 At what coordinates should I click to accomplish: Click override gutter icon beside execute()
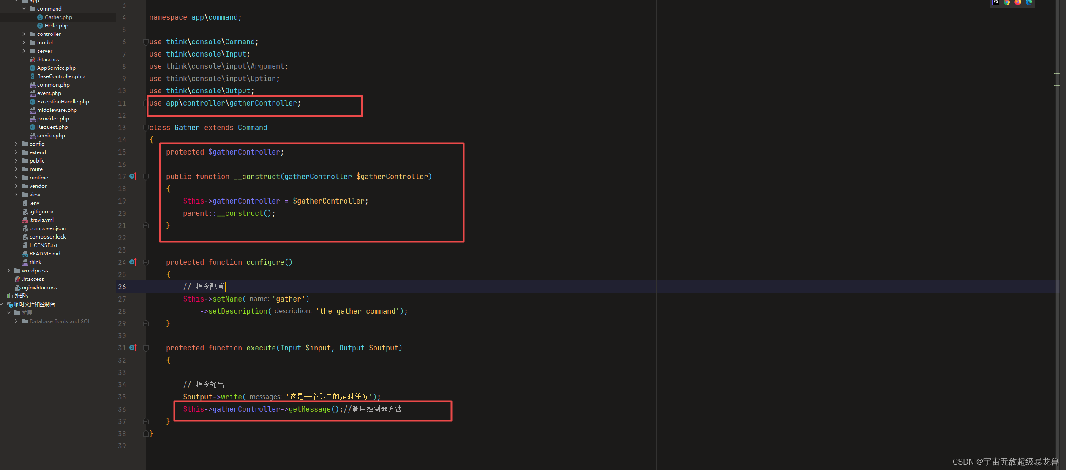pos(133,348)
